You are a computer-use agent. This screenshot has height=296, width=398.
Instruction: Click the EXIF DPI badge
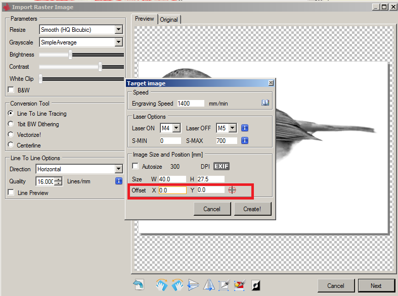pos(222,166)
